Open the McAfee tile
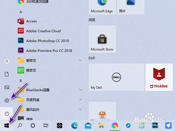 (159, 77)
